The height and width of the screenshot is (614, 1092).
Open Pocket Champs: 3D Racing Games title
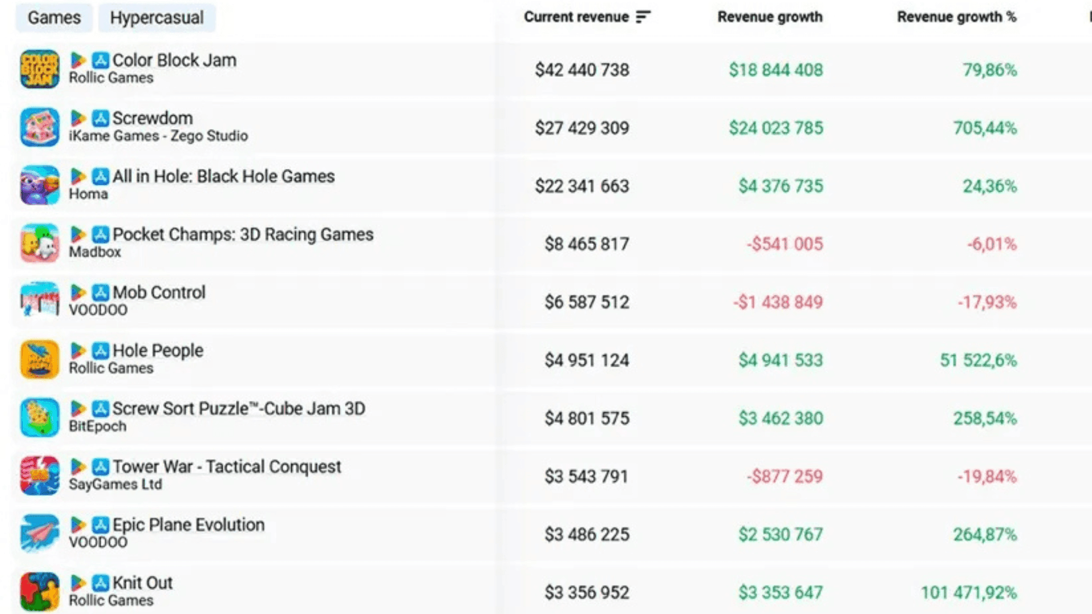243,234
